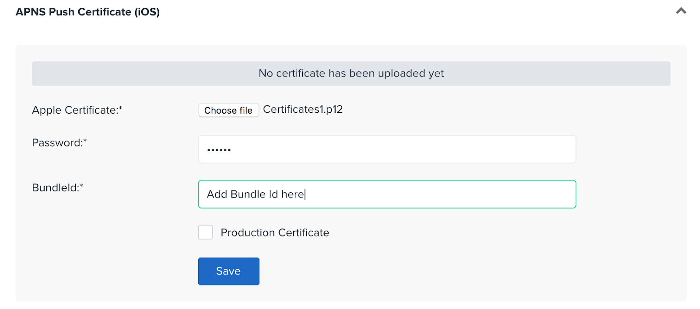Click the Apple Certificate field label
This screenshot has height=309, width=700.
tap(77, 110)
